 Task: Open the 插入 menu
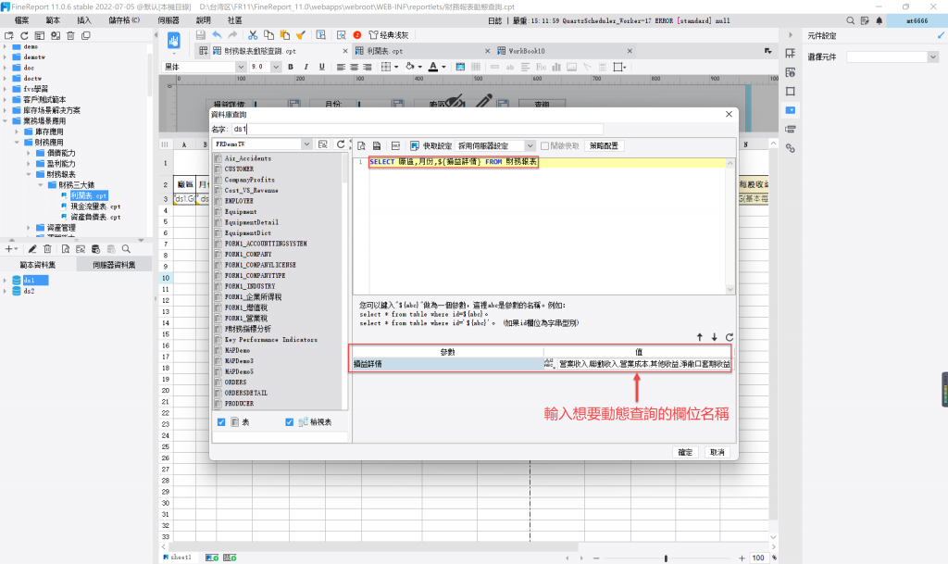[84, 20]
